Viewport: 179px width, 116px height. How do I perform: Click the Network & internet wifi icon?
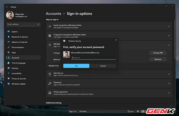9,42
